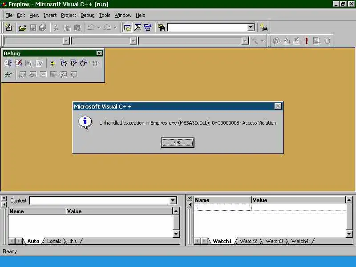The image size is (356, 267).
Task: Select the Watch1 tab
Action: tap(222, 241)
